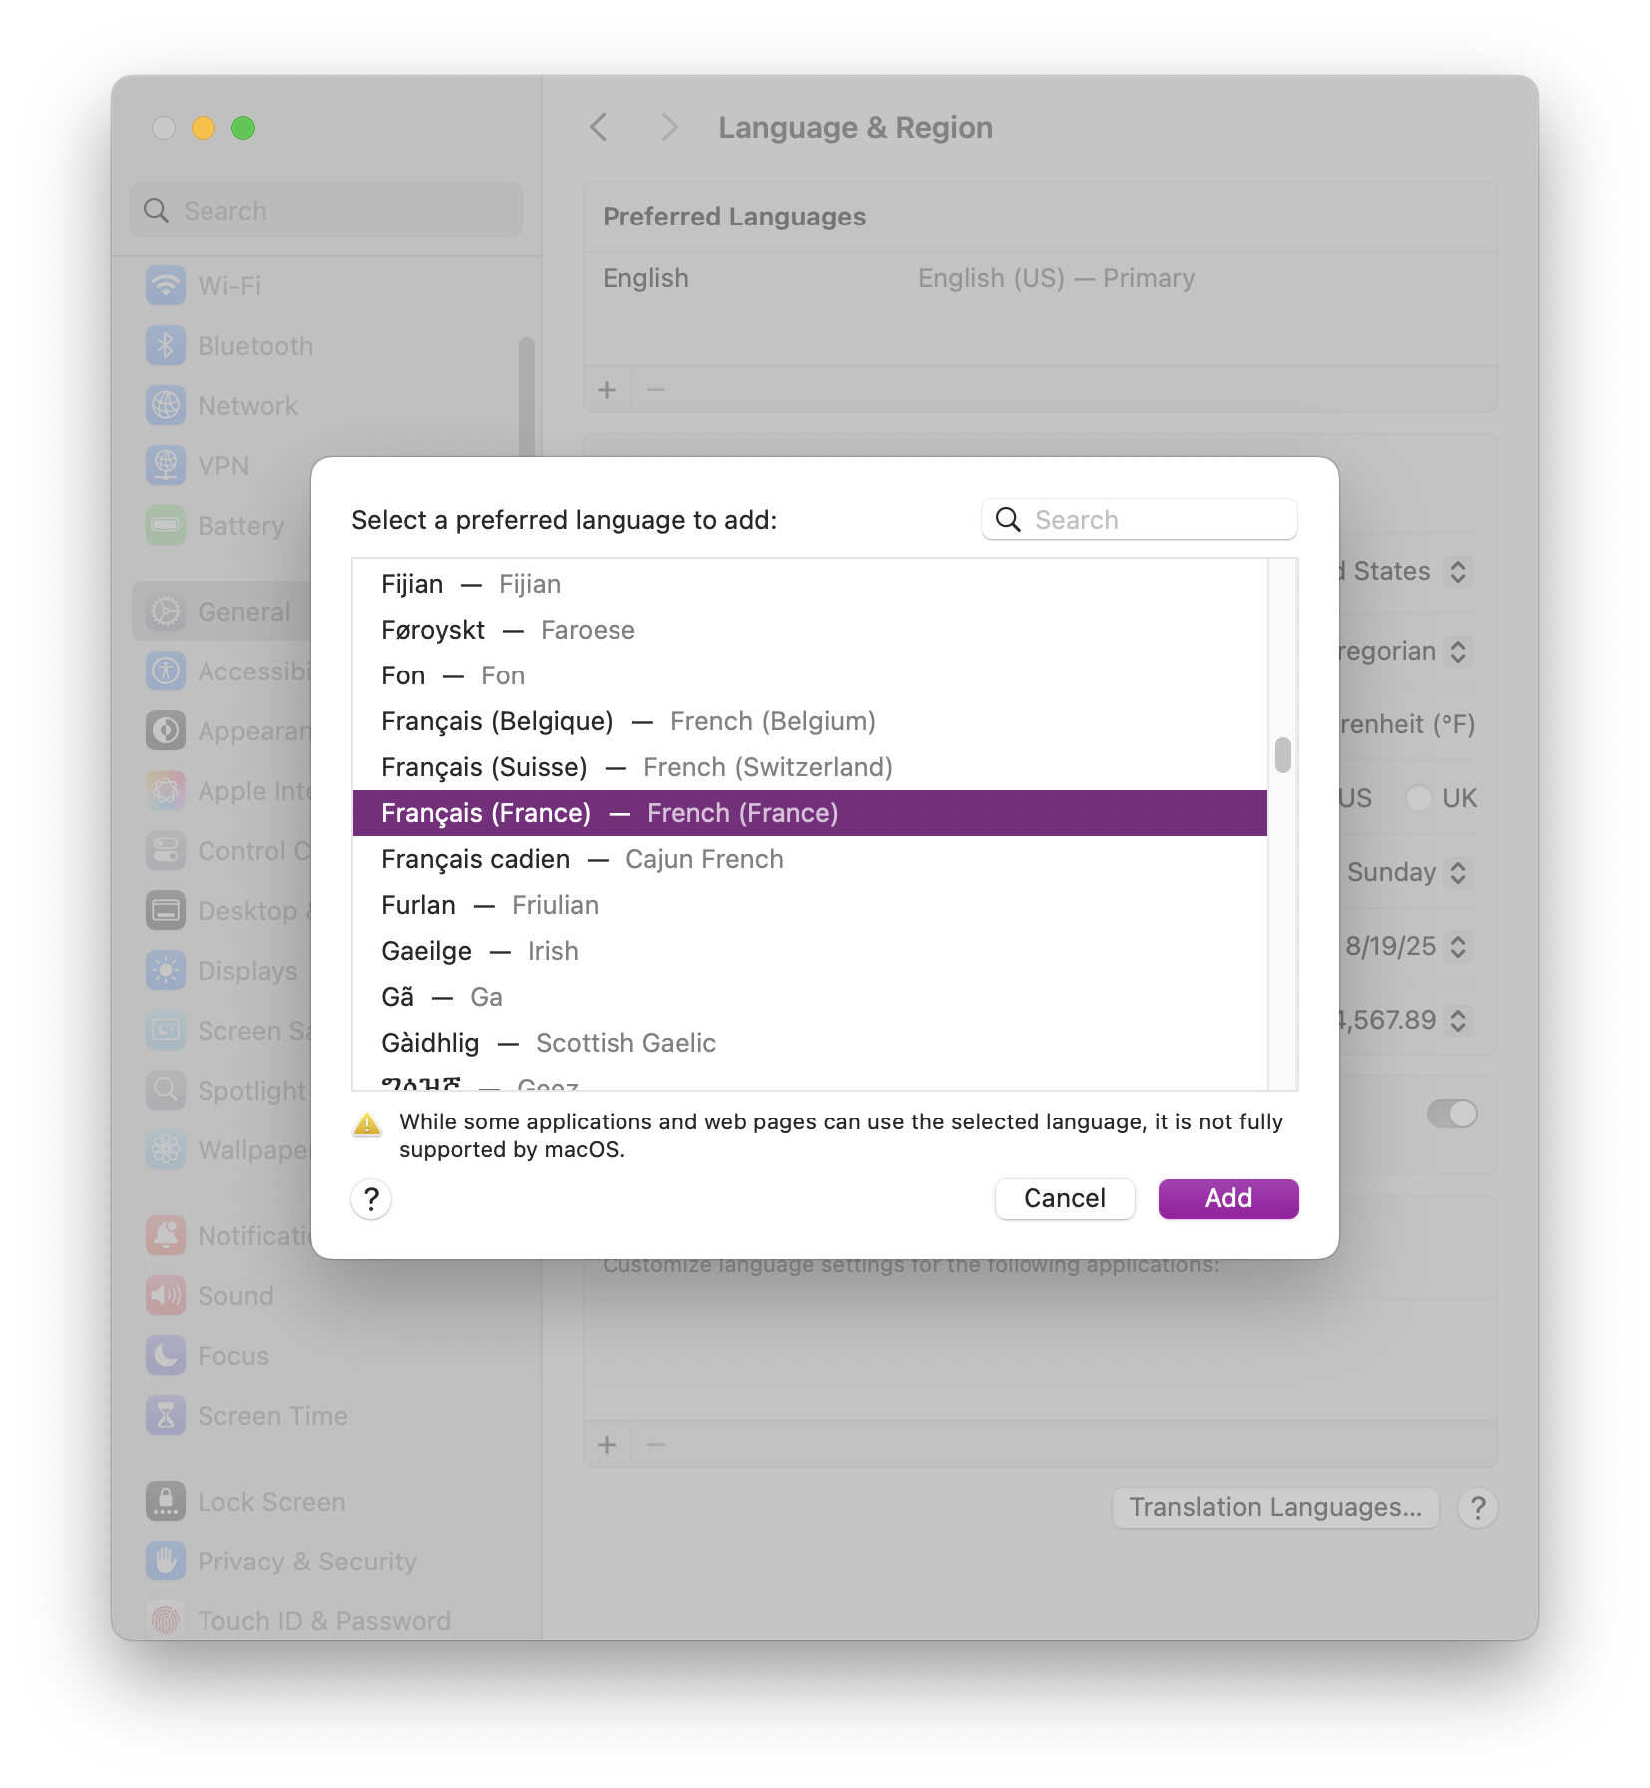Image resolution: width=1650 pixels, height=1788 pixels.
Task: Choose Gaeilge — Irish language entry
Action: click(x=809, y=951)
